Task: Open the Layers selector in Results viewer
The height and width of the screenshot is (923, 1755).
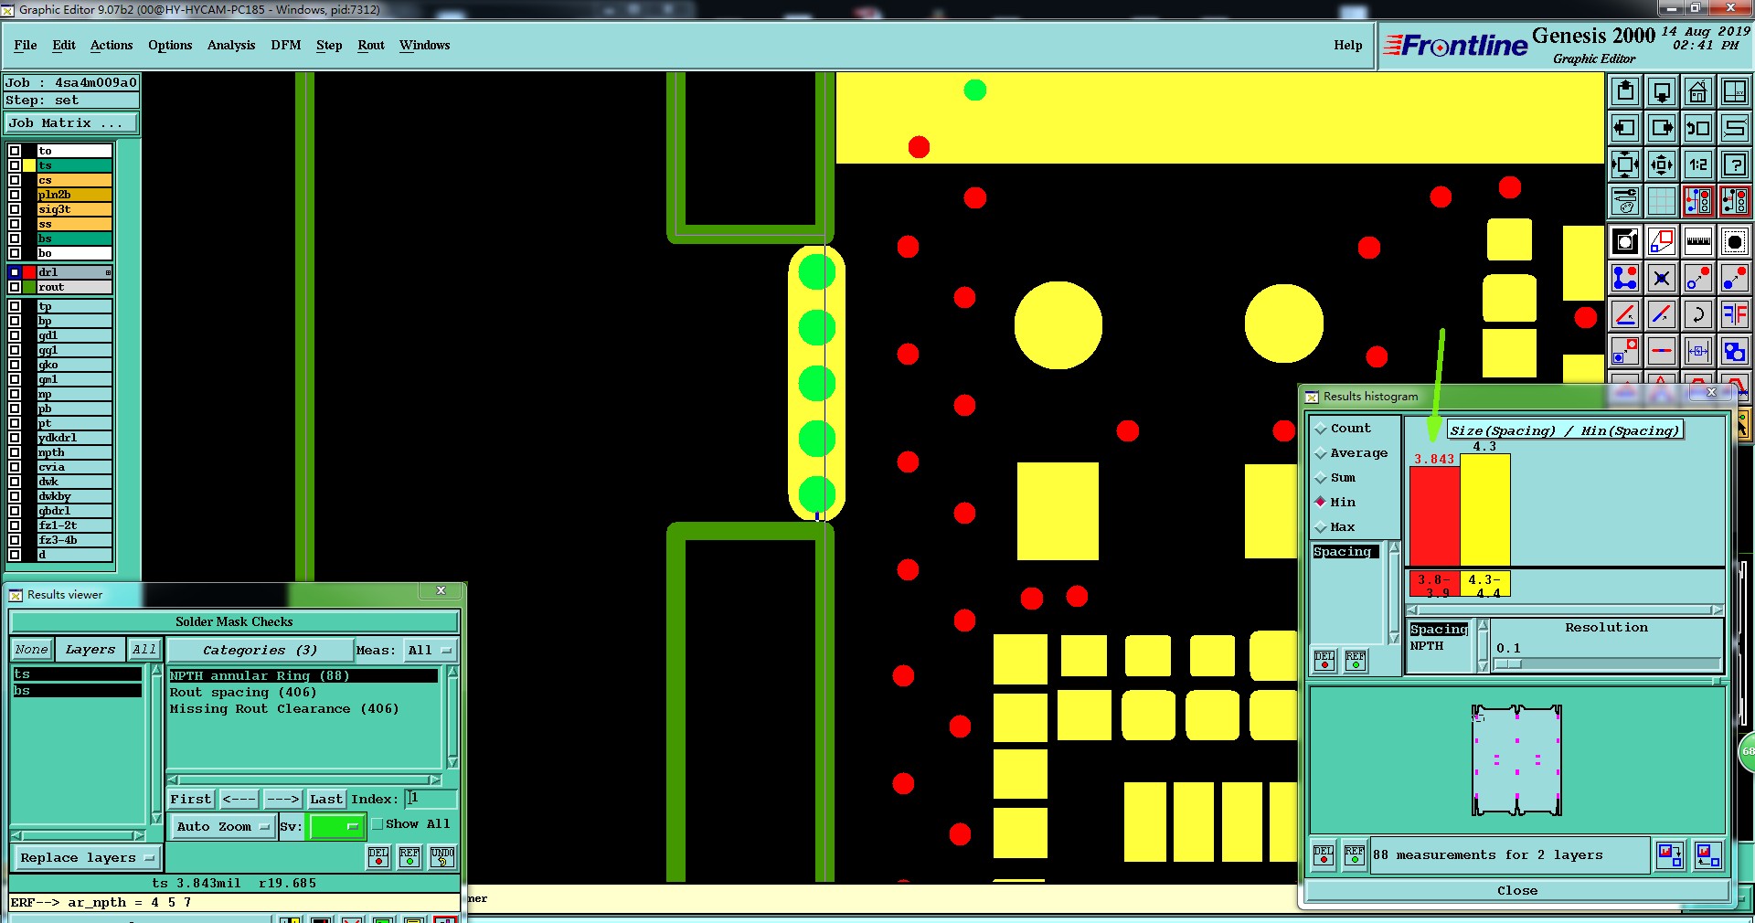Action: point(90,650)
